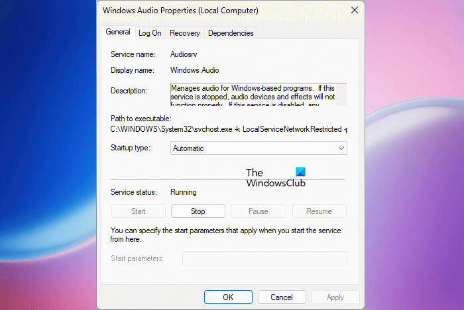The image size is (464, 310).
Task: Click the svchost.exe executable path text
Action: click(228, 129)
